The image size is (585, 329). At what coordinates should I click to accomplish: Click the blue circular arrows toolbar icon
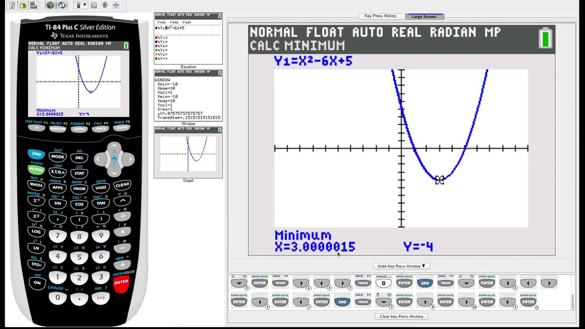(62, 5)
